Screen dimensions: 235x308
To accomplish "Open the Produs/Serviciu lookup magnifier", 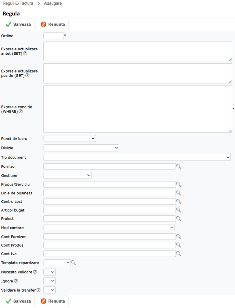I will [x=179, y=184].
